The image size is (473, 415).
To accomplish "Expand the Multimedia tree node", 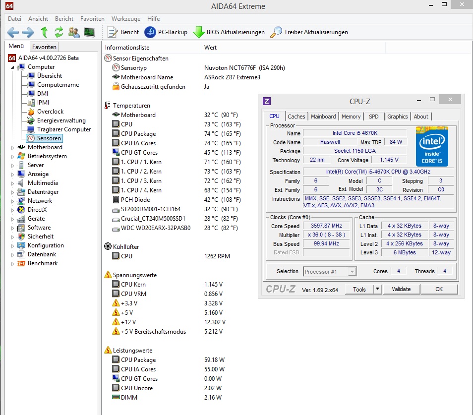I will coord(12,183).
